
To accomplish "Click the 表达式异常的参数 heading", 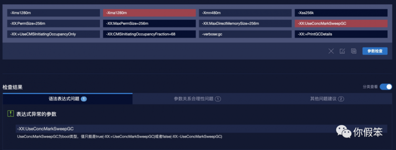I will [x=36, y=114].
